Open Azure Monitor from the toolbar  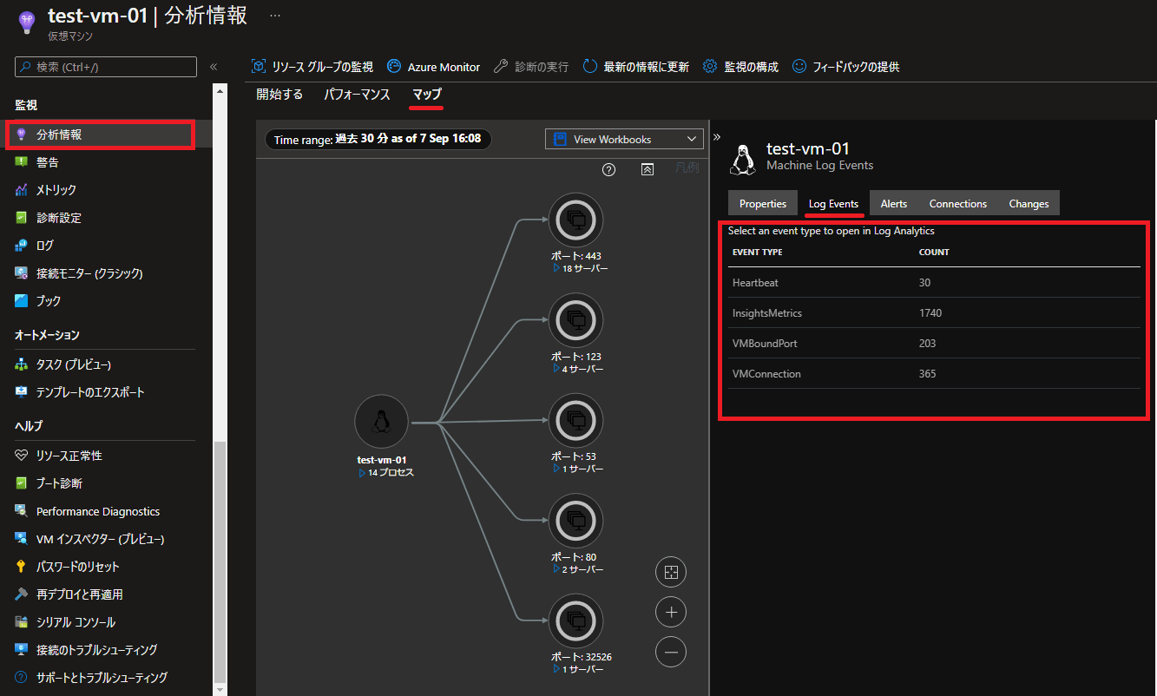pyautogui.click(x=433, y=67)
